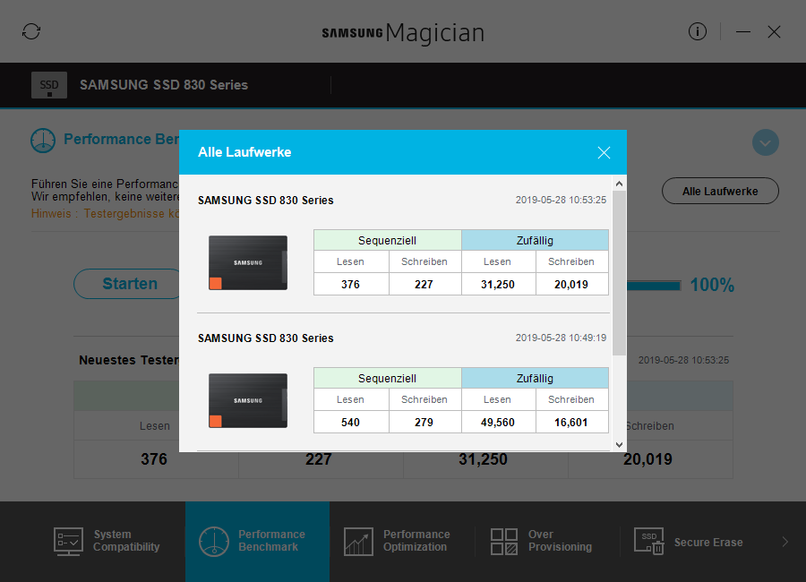Click timestamp 2019-05-28 10:49:19
Image resolution: width=806 pixels, height=582 pixels.
click(561, 338)
